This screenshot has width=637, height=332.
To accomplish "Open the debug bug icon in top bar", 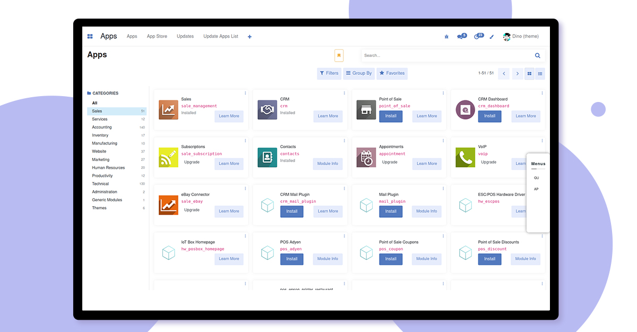I will (446, 37).
